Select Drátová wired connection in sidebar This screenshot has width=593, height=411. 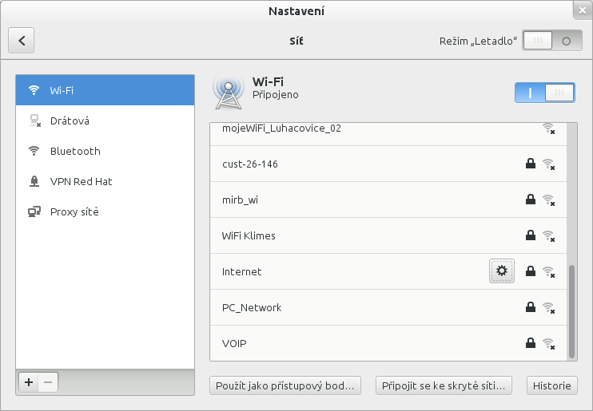coord(105,121)
